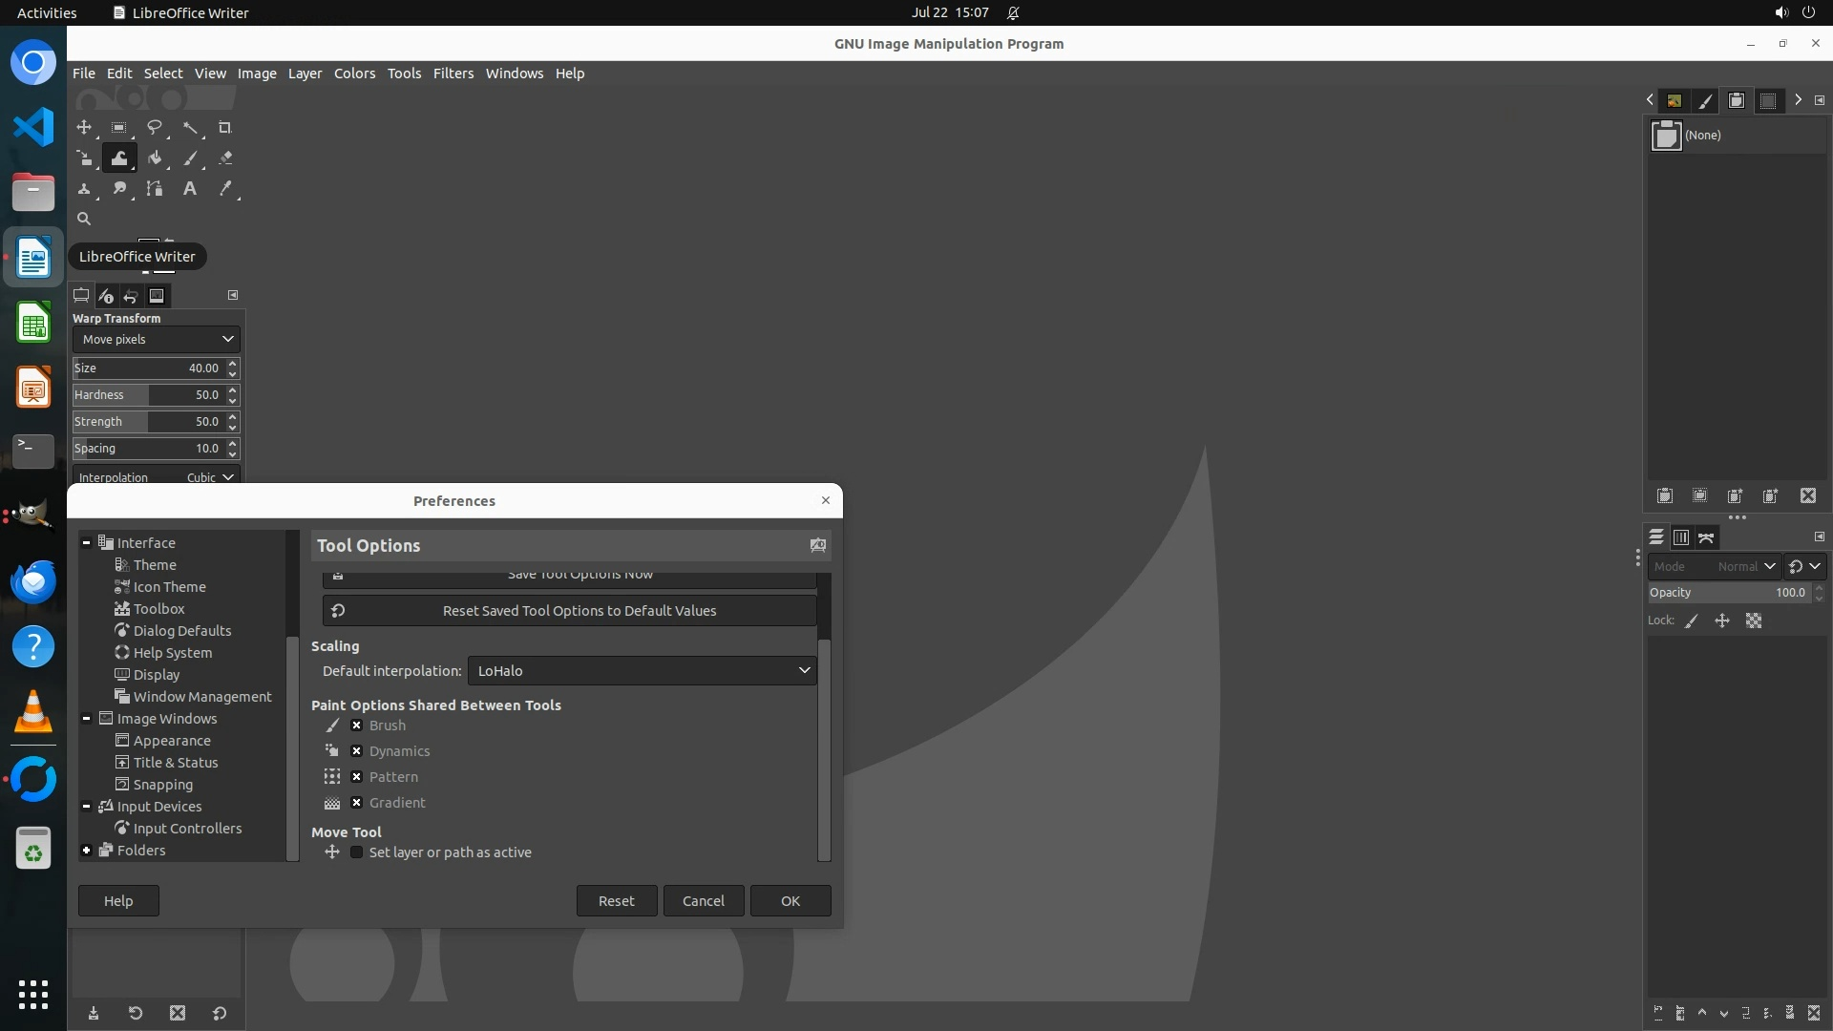
Task: Click Reset Saved Tool Options to Default Values
Action: (x=579, y=611)
